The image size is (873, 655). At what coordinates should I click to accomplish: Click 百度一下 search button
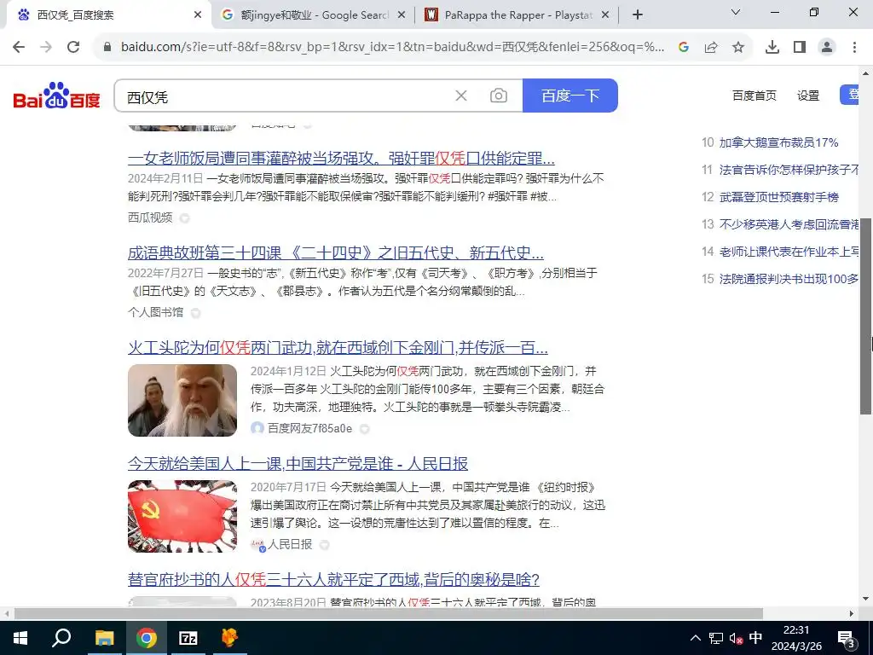click(570, 96)
